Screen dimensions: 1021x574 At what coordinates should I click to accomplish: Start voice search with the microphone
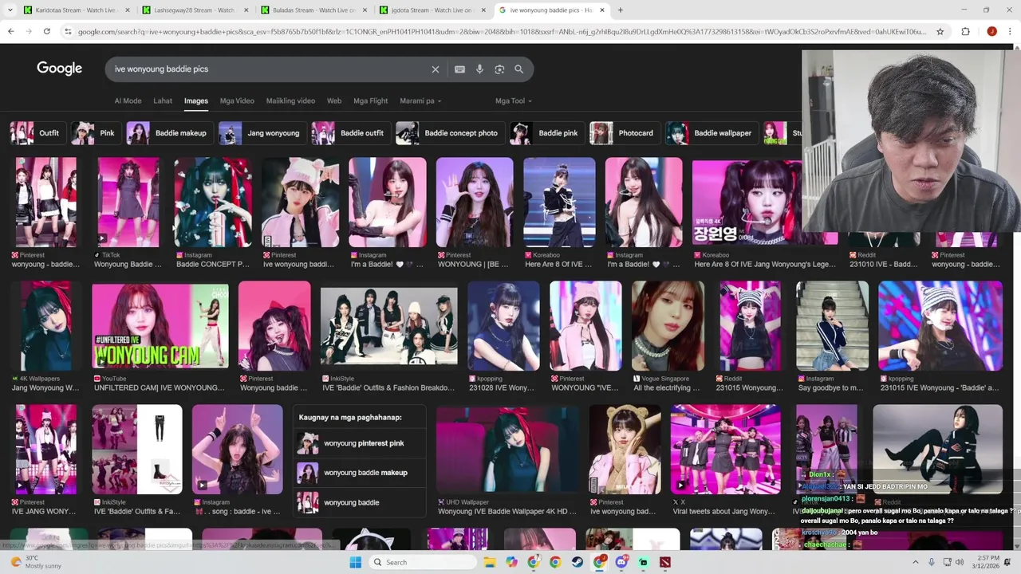coord(479,69)
